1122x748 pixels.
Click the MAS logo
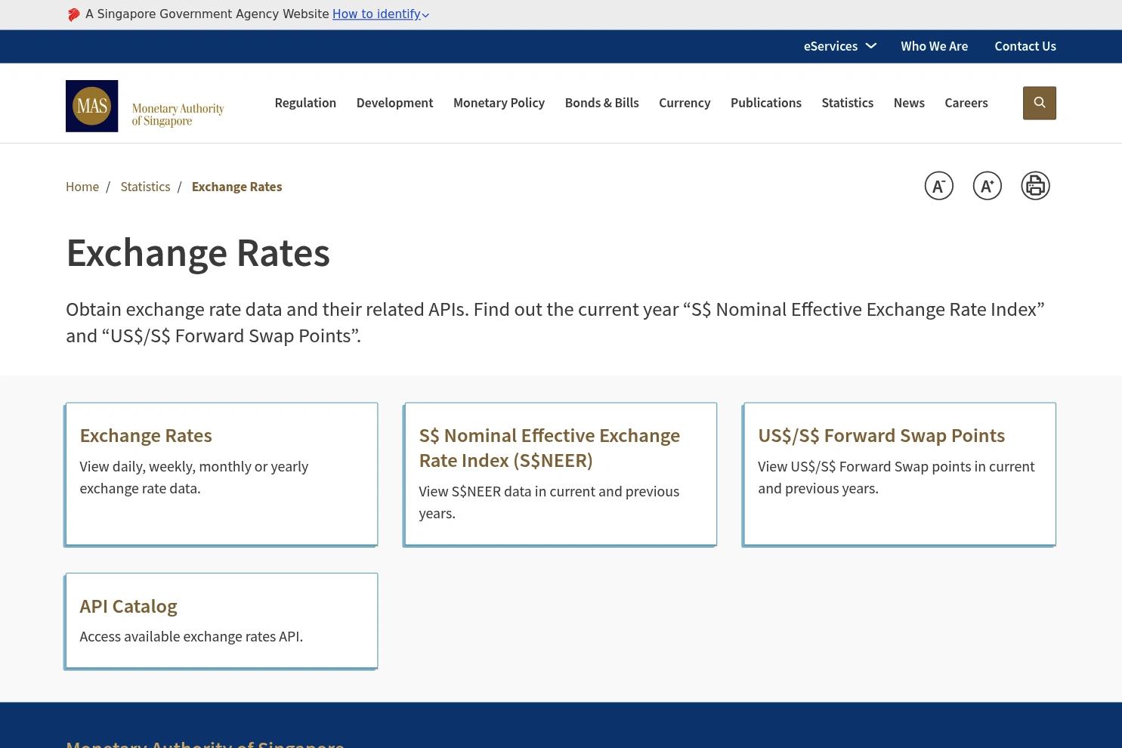click(x=145, y=106)
